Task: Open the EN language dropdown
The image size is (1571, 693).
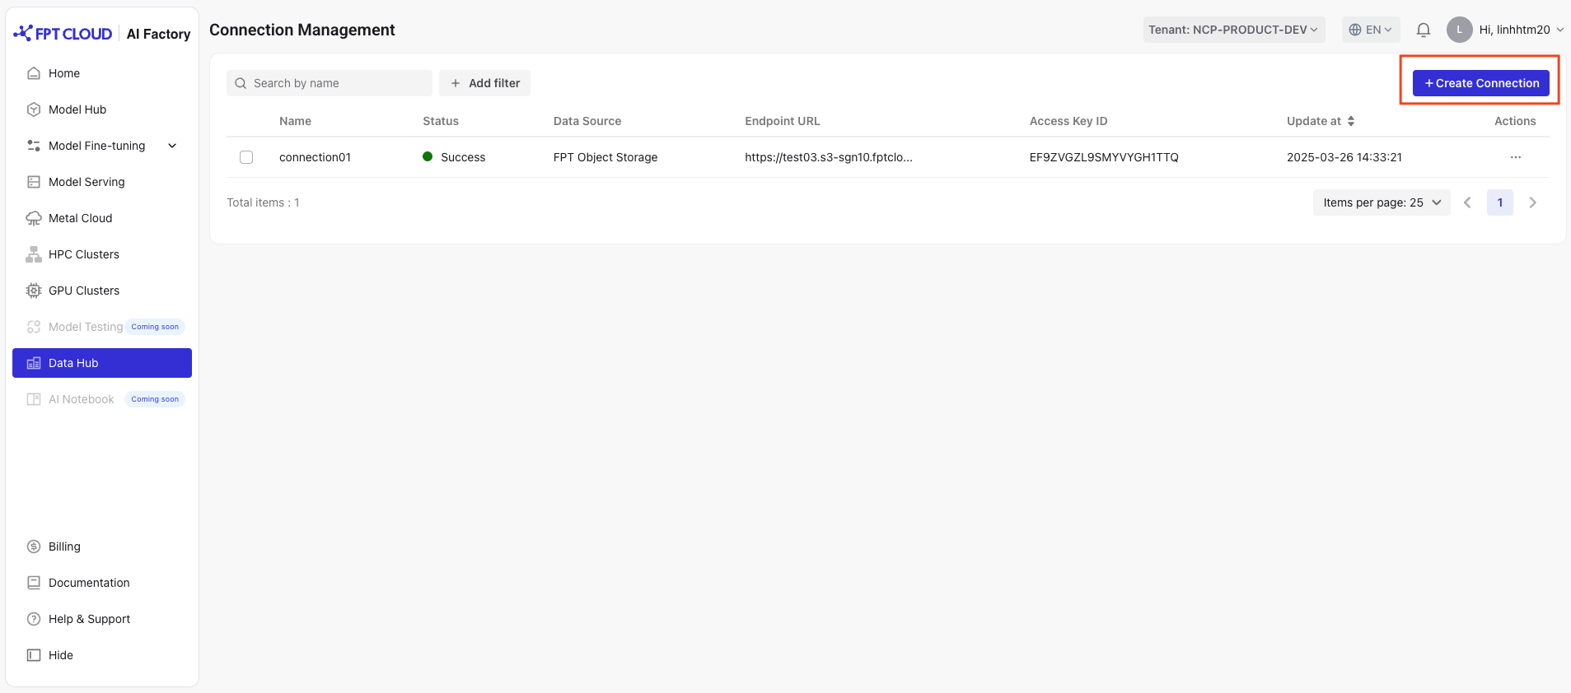Action: point(1370,30)
